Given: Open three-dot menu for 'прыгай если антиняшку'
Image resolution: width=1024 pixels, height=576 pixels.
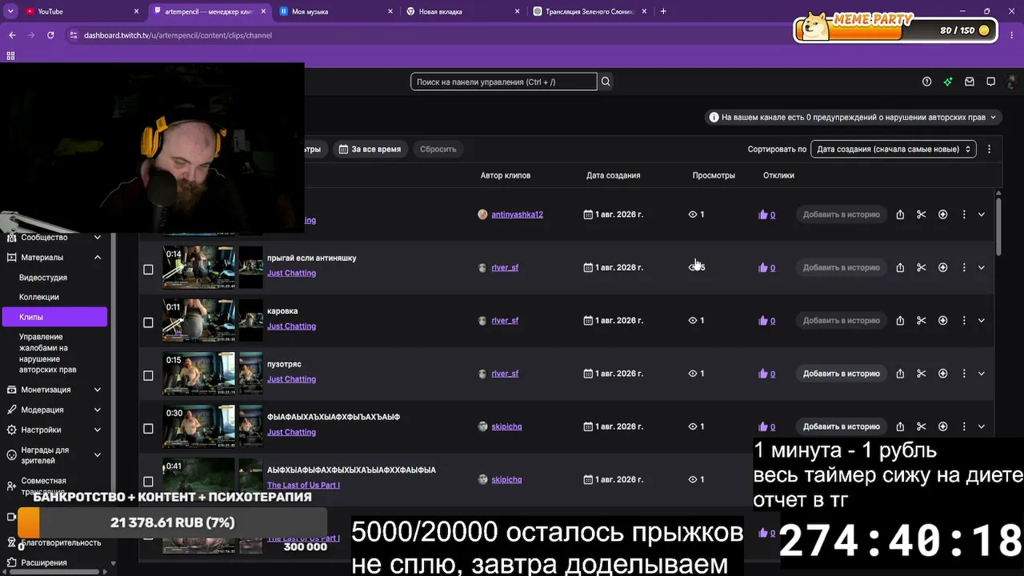Looking at the screenshot, I should click(964, 267).
